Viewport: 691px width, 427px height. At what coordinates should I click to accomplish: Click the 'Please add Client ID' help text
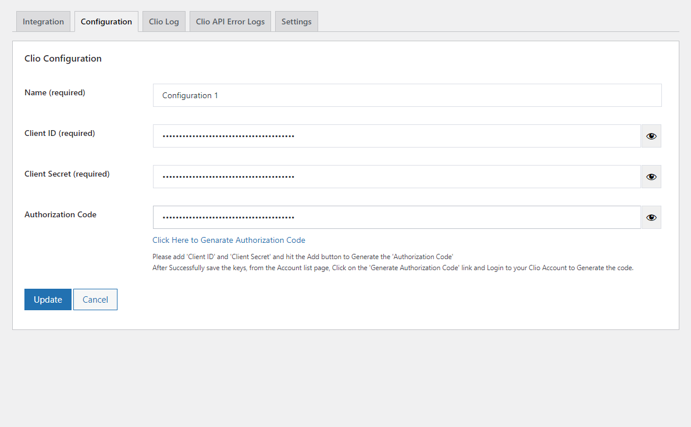coord(303,257)
